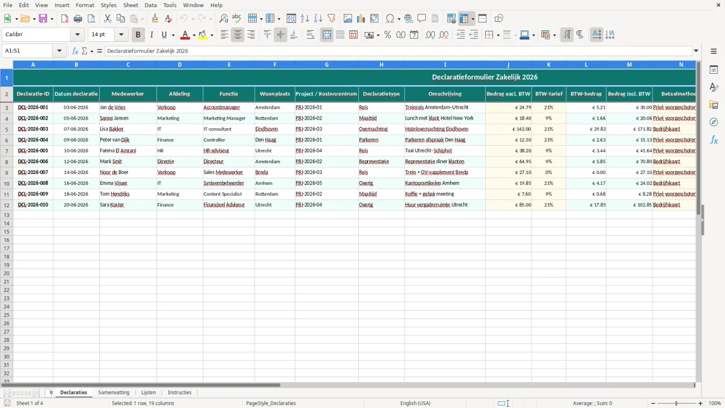Viewport: 725px width, 408px height.
Task: Toggle Wrap Text
Action: 311,35
